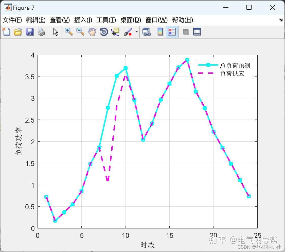Select the Brush data tool
Image resolution: width=285 pixels, height=252 pixels.
pyautogui.click(x=128, y=32)
